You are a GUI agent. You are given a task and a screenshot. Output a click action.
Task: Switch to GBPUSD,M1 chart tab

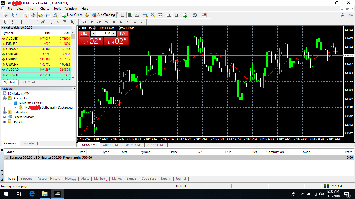click(111, 145)
